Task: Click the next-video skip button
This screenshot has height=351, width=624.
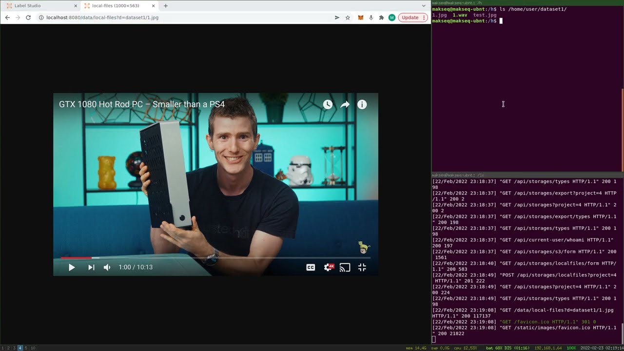Action: [91, 267]
